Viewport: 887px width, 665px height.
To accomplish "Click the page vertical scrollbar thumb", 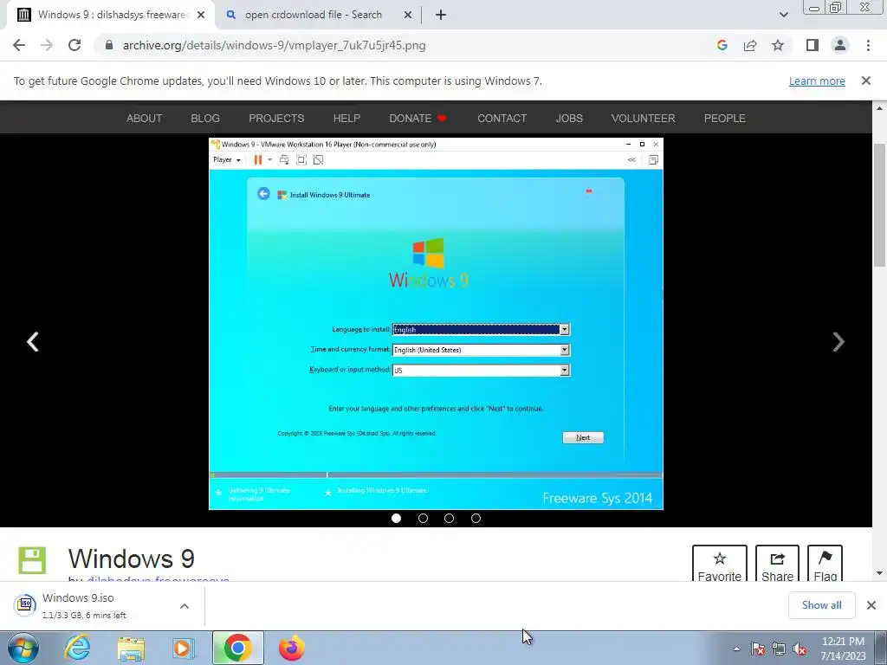I will (x=879, y=204).
